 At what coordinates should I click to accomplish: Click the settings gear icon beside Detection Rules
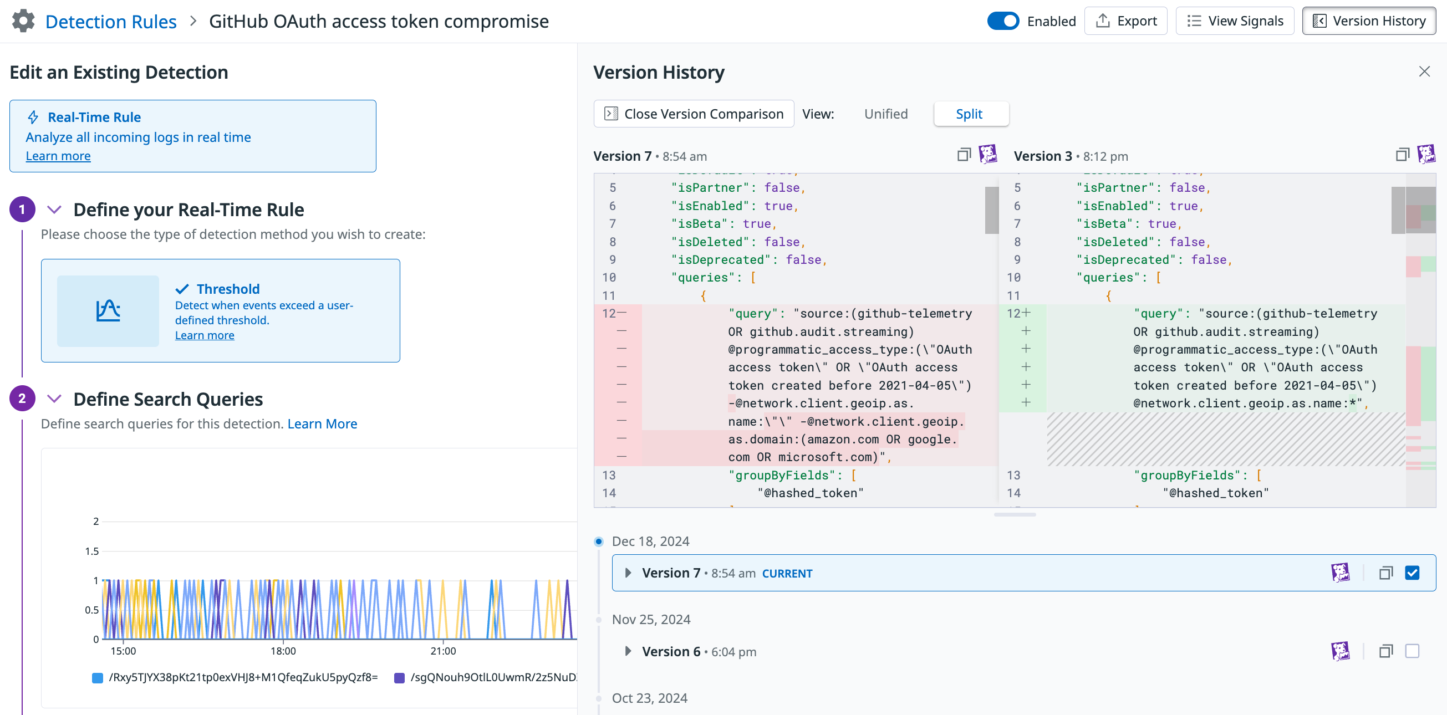click(23, 22)
